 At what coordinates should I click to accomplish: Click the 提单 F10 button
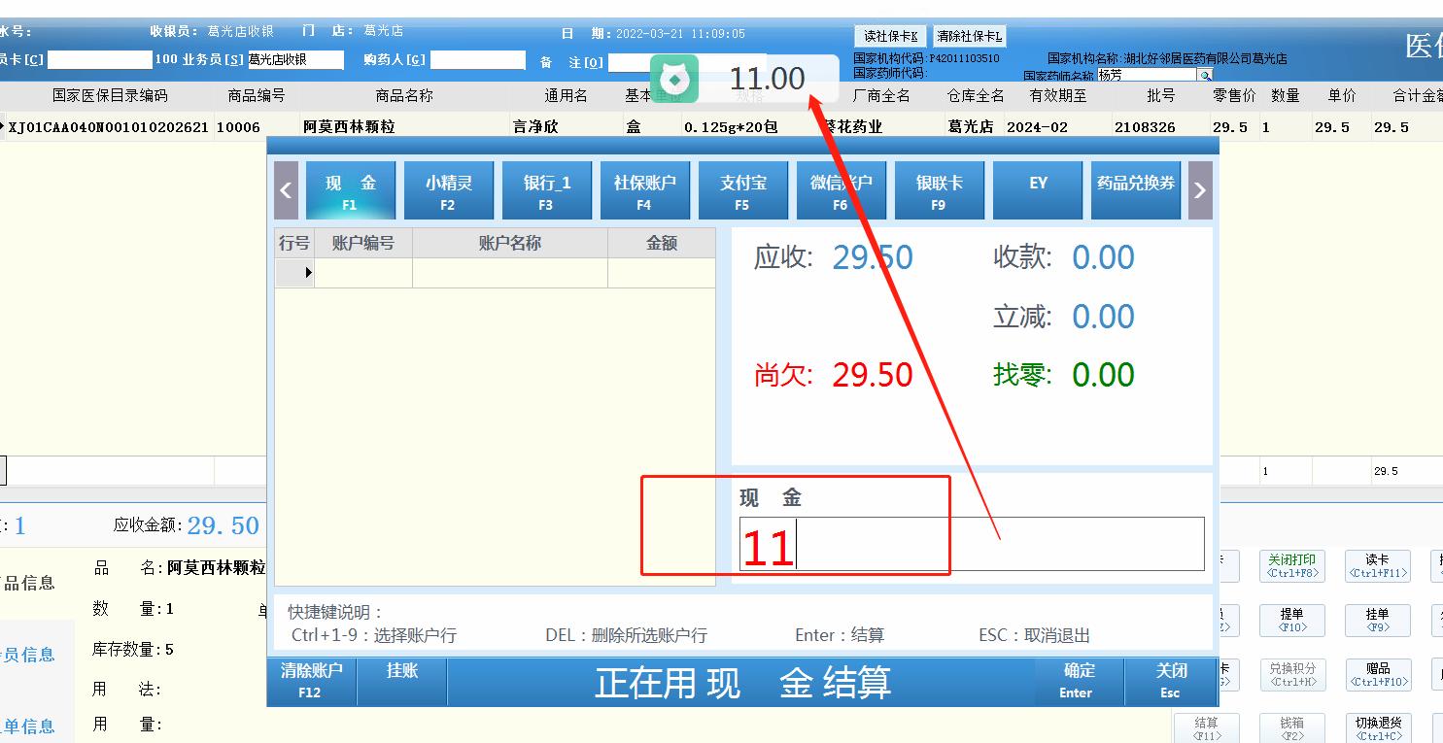1291,621
